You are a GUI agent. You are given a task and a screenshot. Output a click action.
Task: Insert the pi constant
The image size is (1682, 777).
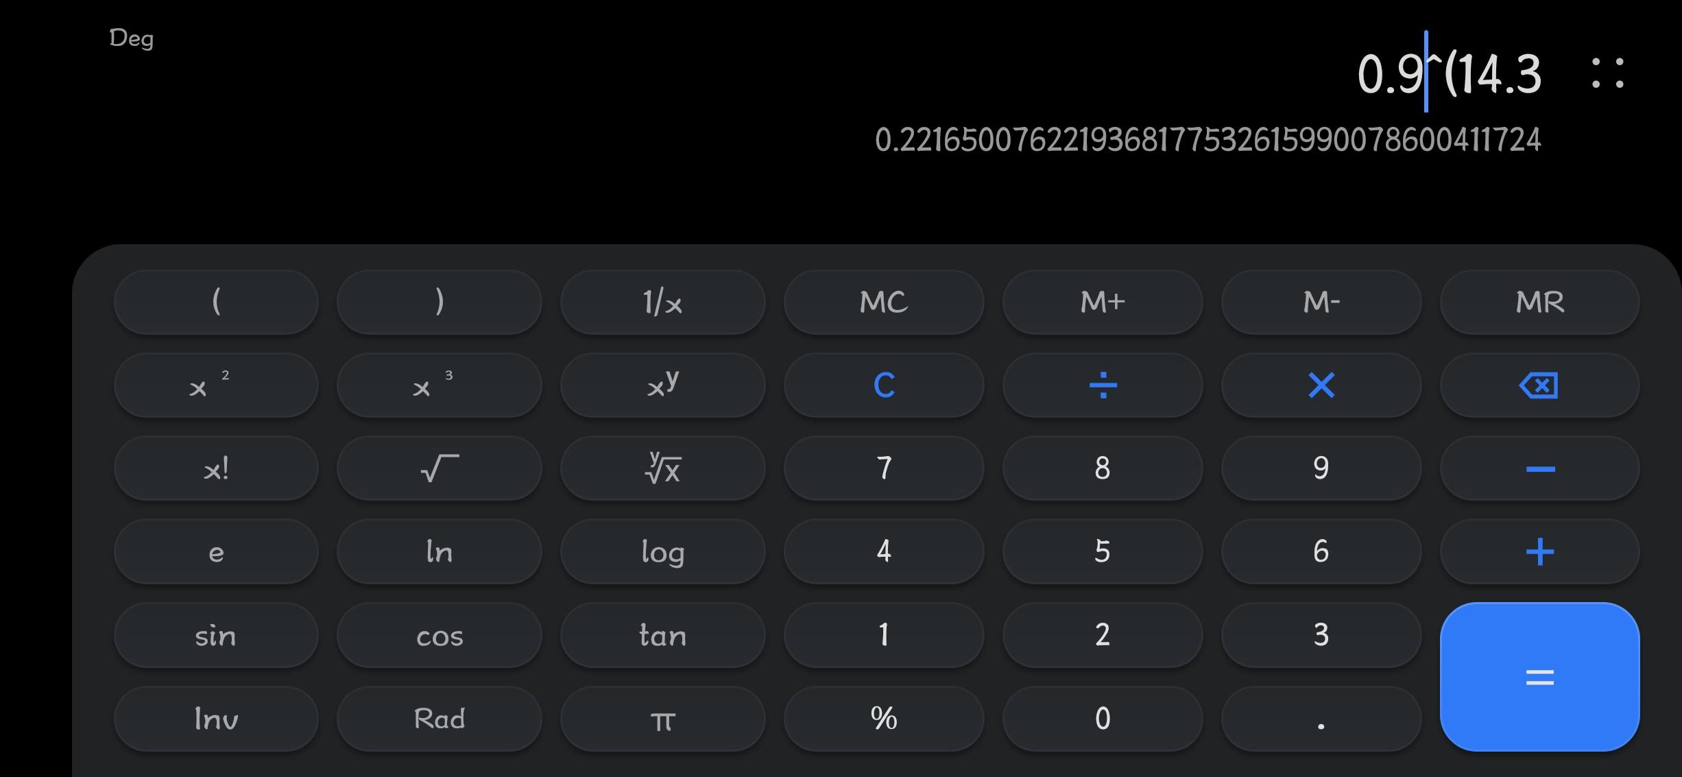pyautogui.click(x=662, y=719)
